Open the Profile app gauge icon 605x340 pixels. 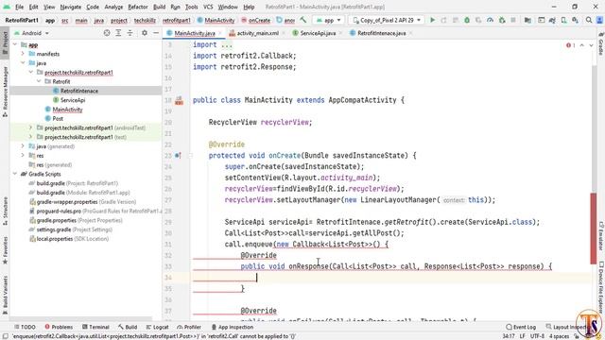click(490, 20)
